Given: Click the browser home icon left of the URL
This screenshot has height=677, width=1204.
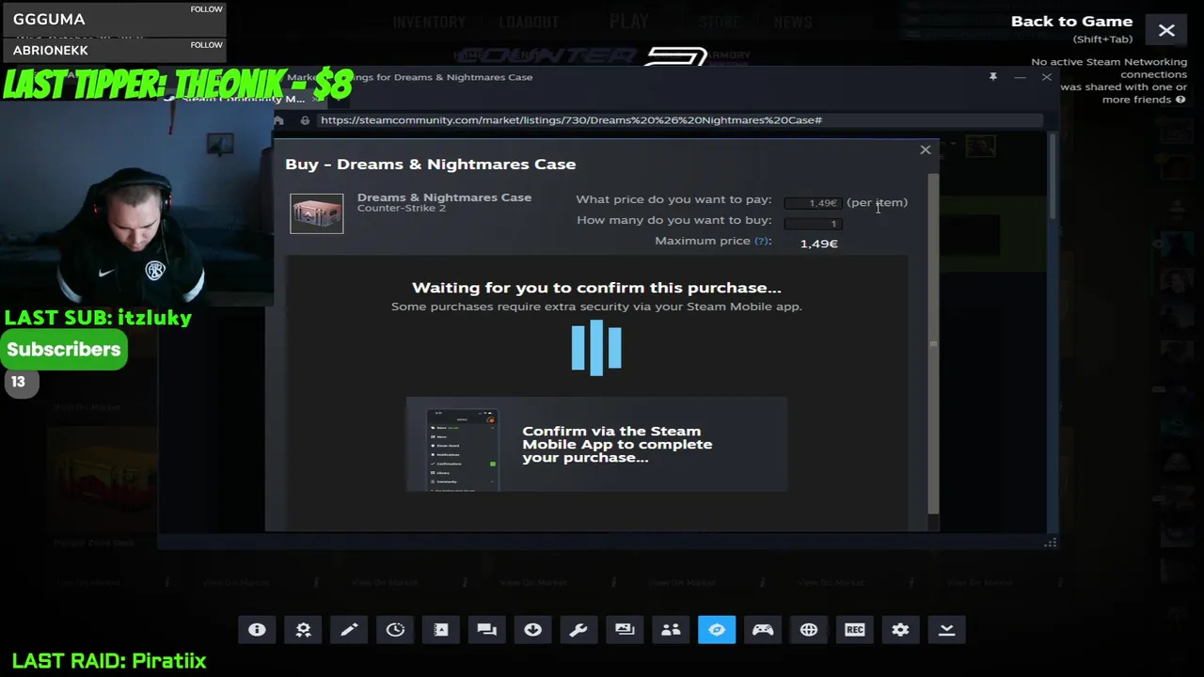Looking at the screenshot, I should 278,120.
